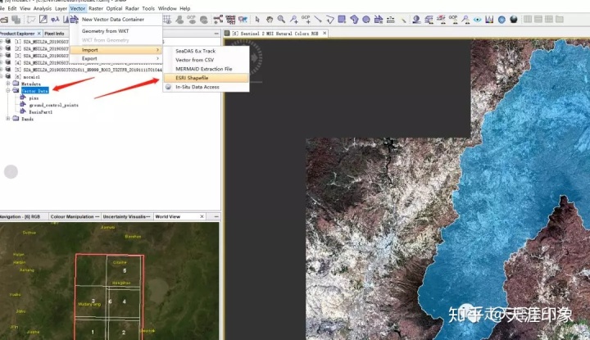Image resolution: width=590 pixels, height=340 pixels.
Task: Expand product [3] S2A_MSIL2A node
Action: coord(1,55)
